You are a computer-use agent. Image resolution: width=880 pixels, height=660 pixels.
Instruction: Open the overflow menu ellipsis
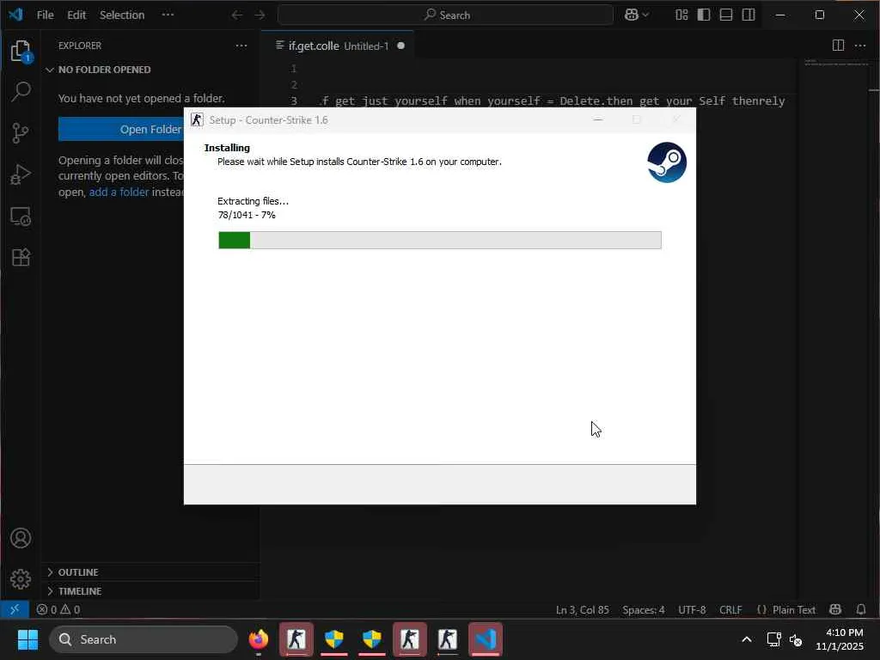point(168,15)
